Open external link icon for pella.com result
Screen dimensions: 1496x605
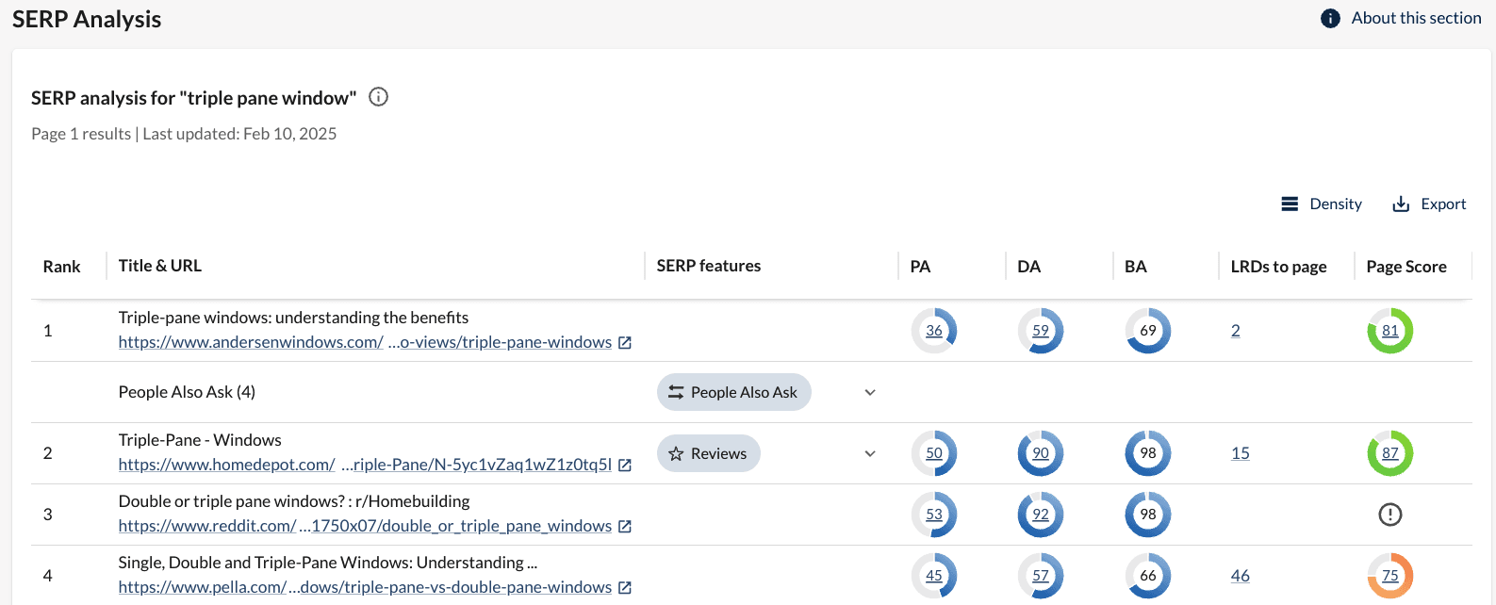pyautogui.click(x=624, y=588)
